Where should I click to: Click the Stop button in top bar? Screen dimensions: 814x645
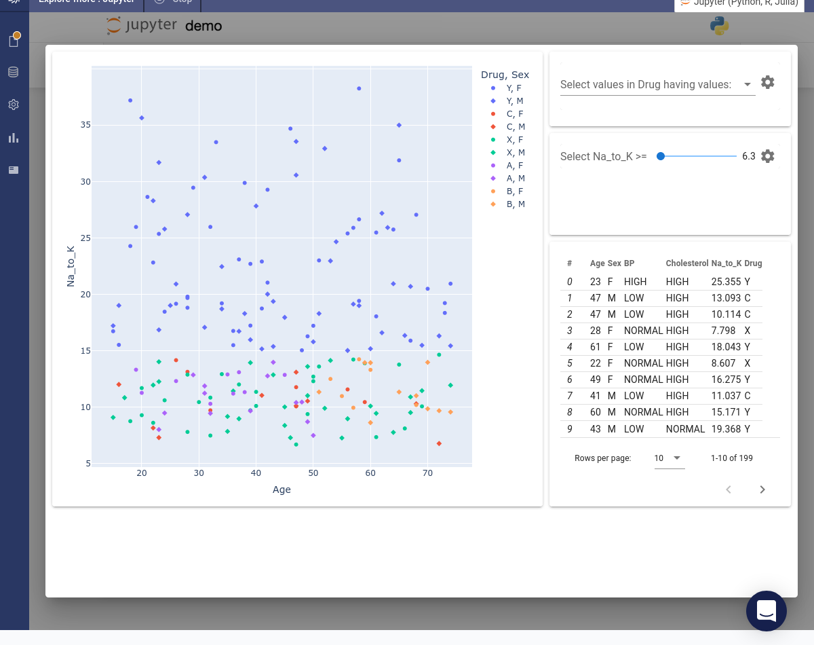(x=173, y=2)
